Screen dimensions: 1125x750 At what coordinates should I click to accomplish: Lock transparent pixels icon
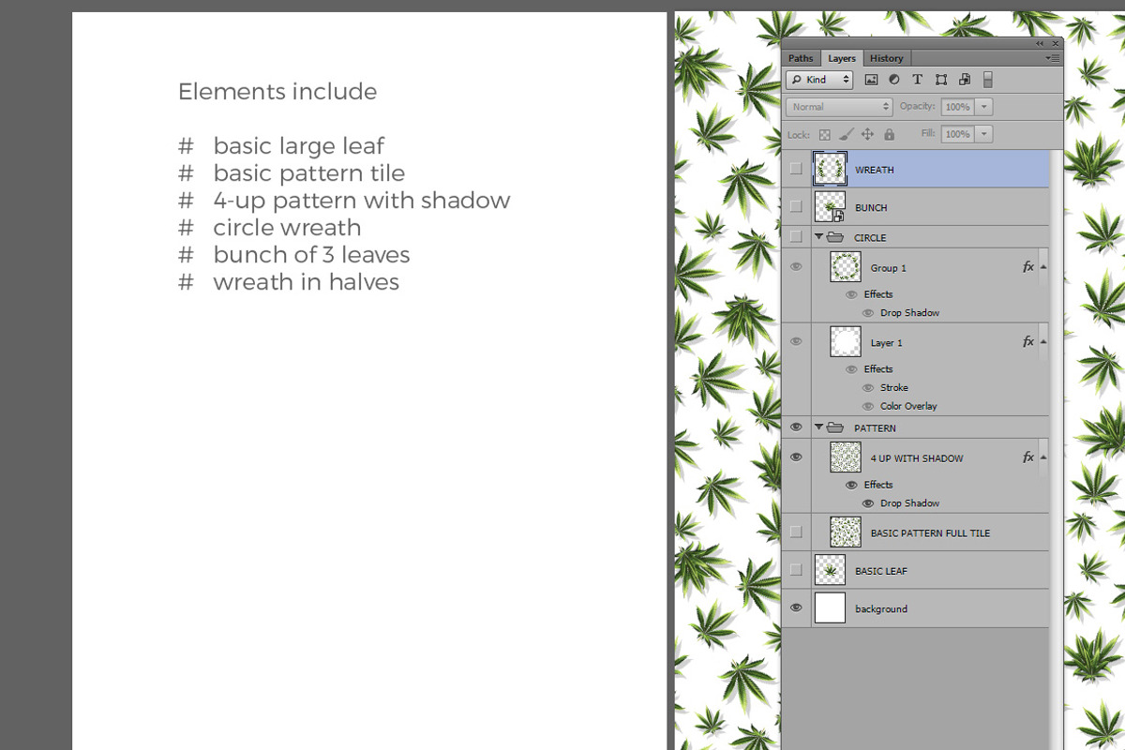[825, 135]
